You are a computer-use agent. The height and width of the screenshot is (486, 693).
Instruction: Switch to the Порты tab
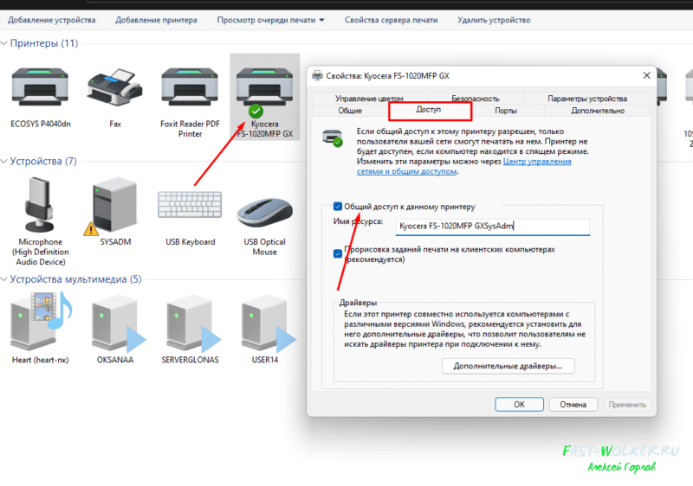pos(506,110)
